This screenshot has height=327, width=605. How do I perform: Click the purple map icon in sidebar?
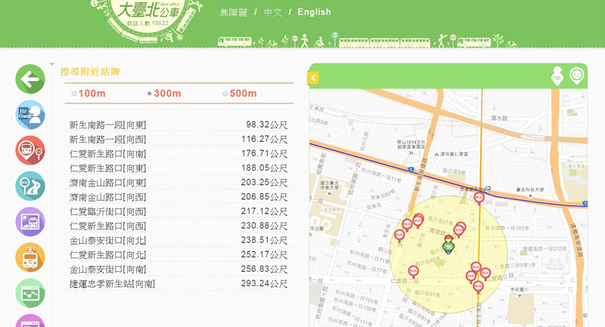[30, 221]
